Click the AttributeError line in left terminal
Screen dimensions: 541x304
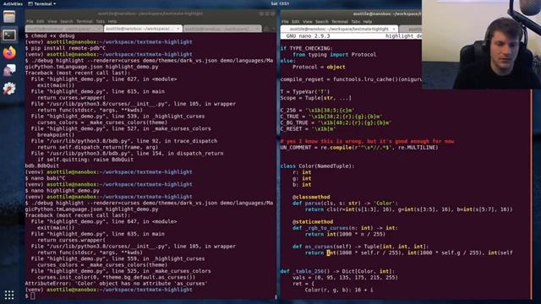click(x=117, y=284)
